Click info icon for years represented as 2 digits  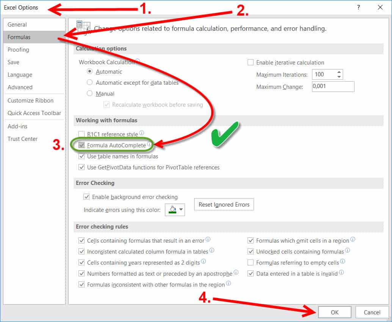coord(204,261)
